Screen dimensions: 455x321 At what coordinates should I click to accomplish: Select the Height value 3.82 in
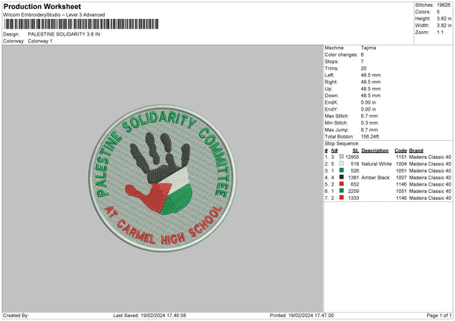[444, 18]
